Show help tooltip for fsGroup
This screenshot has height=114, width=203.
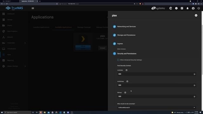coord(125,92)
